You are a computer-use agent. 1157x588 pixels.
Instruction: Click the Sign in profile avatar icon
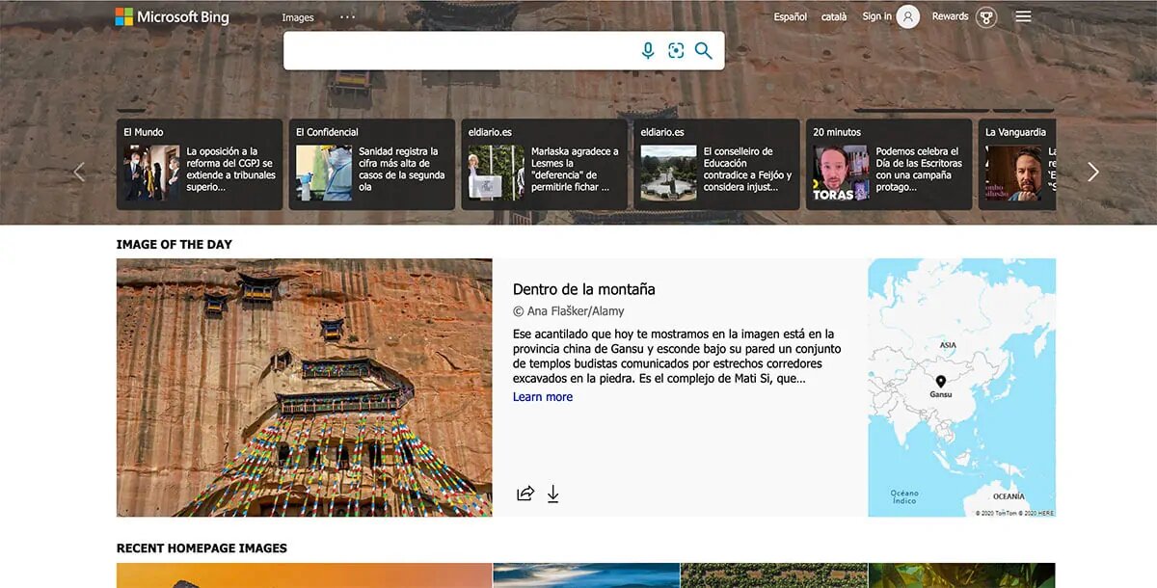point(907,16)
